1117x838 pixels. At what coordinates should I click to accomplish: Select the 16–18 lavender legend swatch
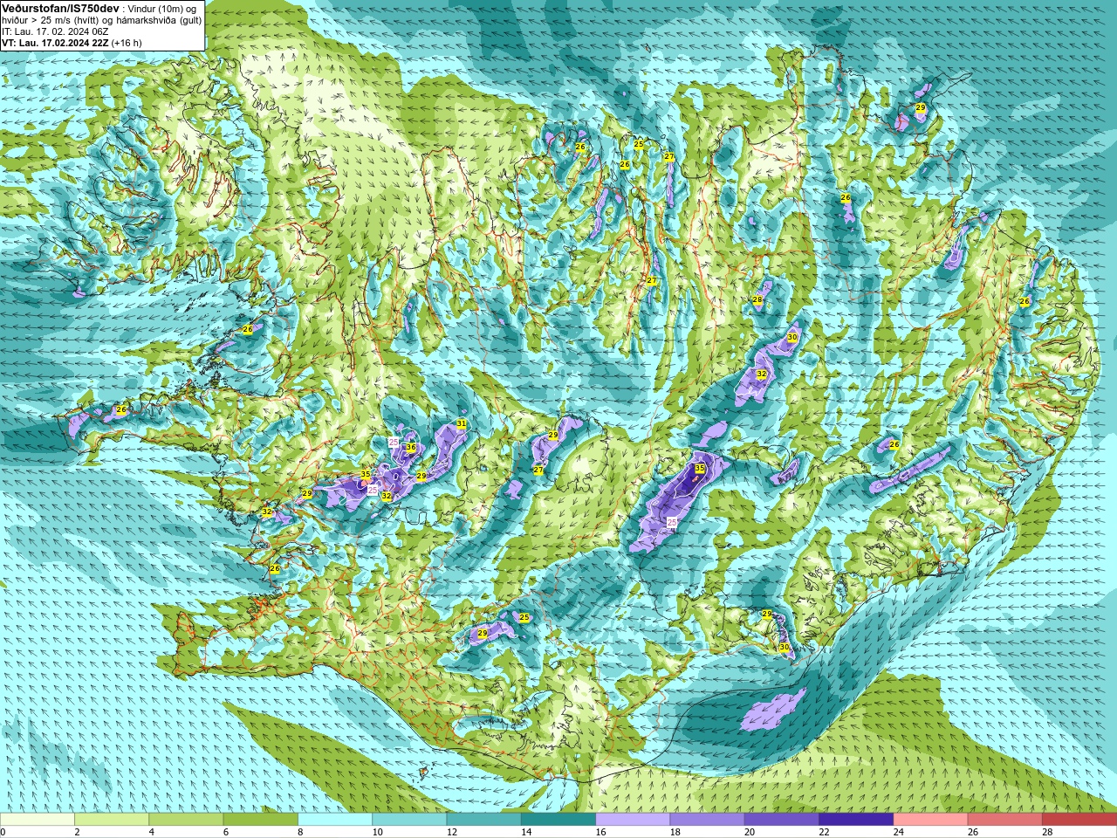click(633, 820)
